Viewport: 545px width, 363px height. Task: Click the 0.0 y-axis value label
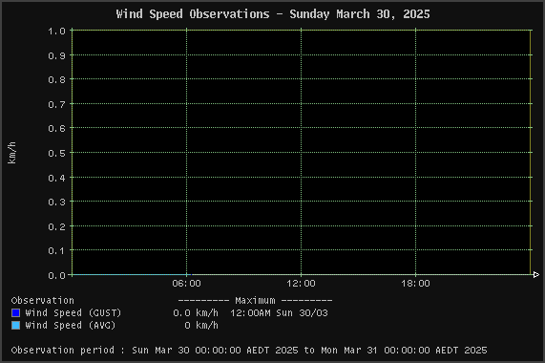(56, 275)
